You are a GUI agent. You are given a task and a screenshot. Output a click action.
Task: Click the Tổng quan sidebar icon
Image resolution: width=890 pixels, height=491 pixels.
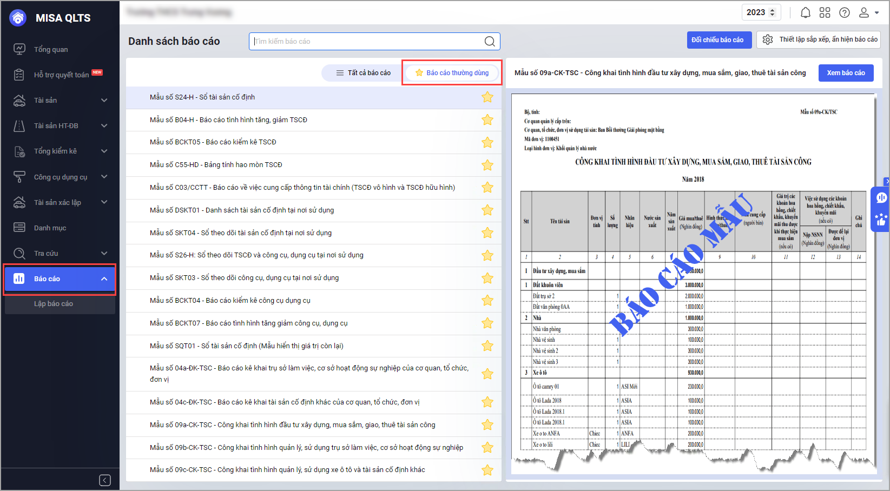[x=19, y=49]
